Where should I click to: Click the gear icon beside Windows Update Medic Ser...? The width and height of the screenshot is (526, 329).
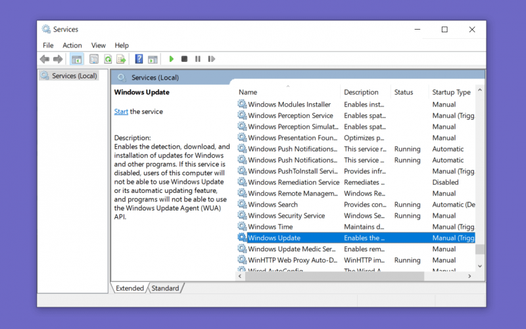(x=242, y=249)
